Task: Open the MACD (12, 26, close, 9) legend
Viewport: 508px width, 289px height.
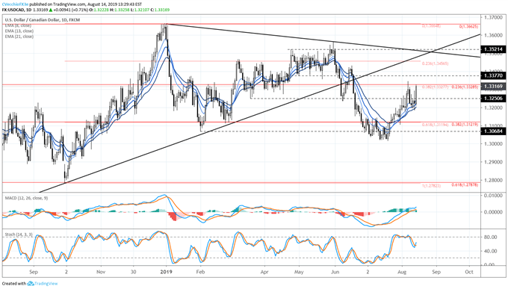Action: pyautogui.click(x=26, y=198)
